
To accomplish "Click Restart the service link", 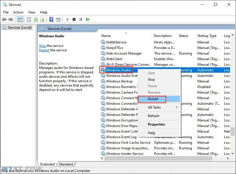I will click(44, 50).
